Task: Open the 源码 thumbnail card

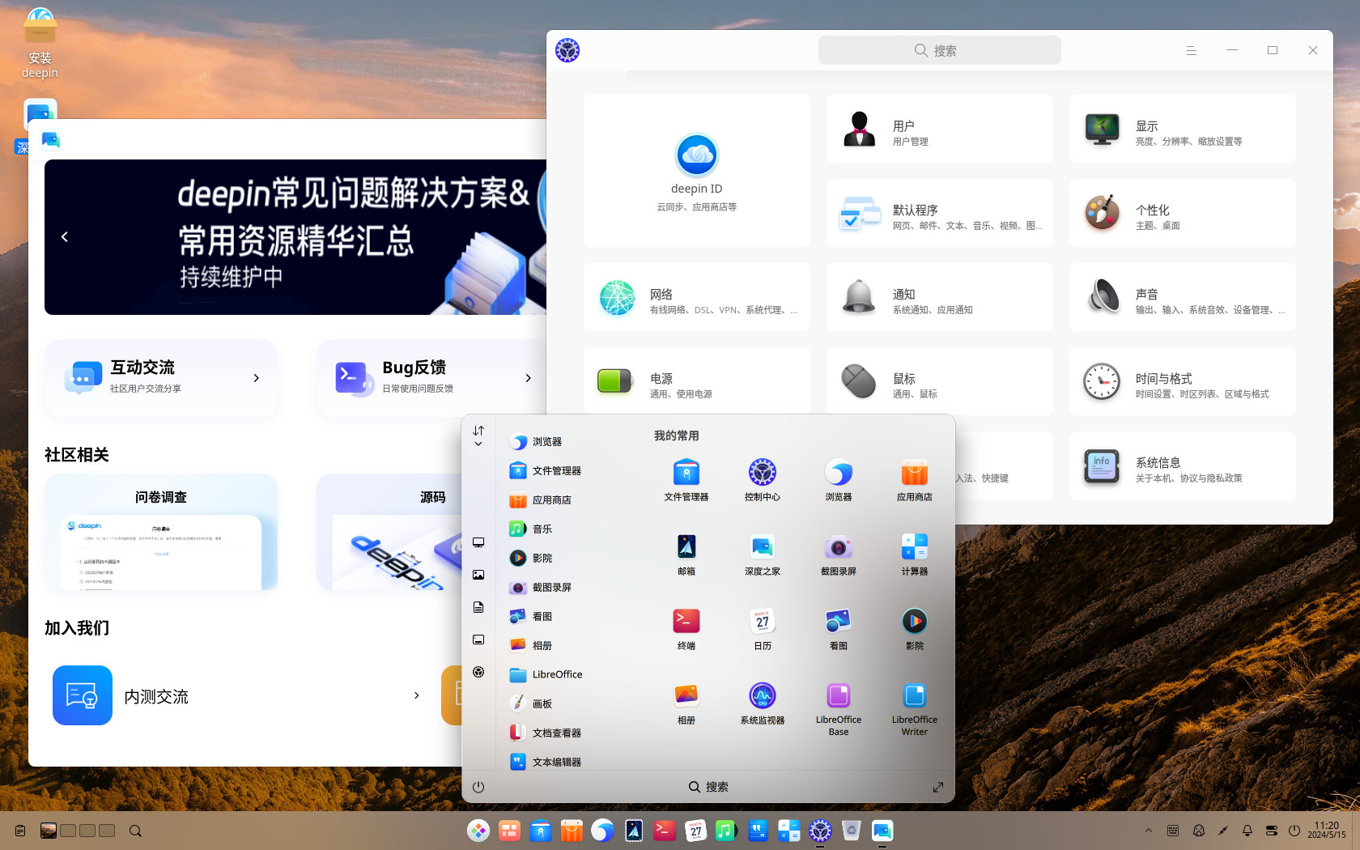Action: point(389,532)
